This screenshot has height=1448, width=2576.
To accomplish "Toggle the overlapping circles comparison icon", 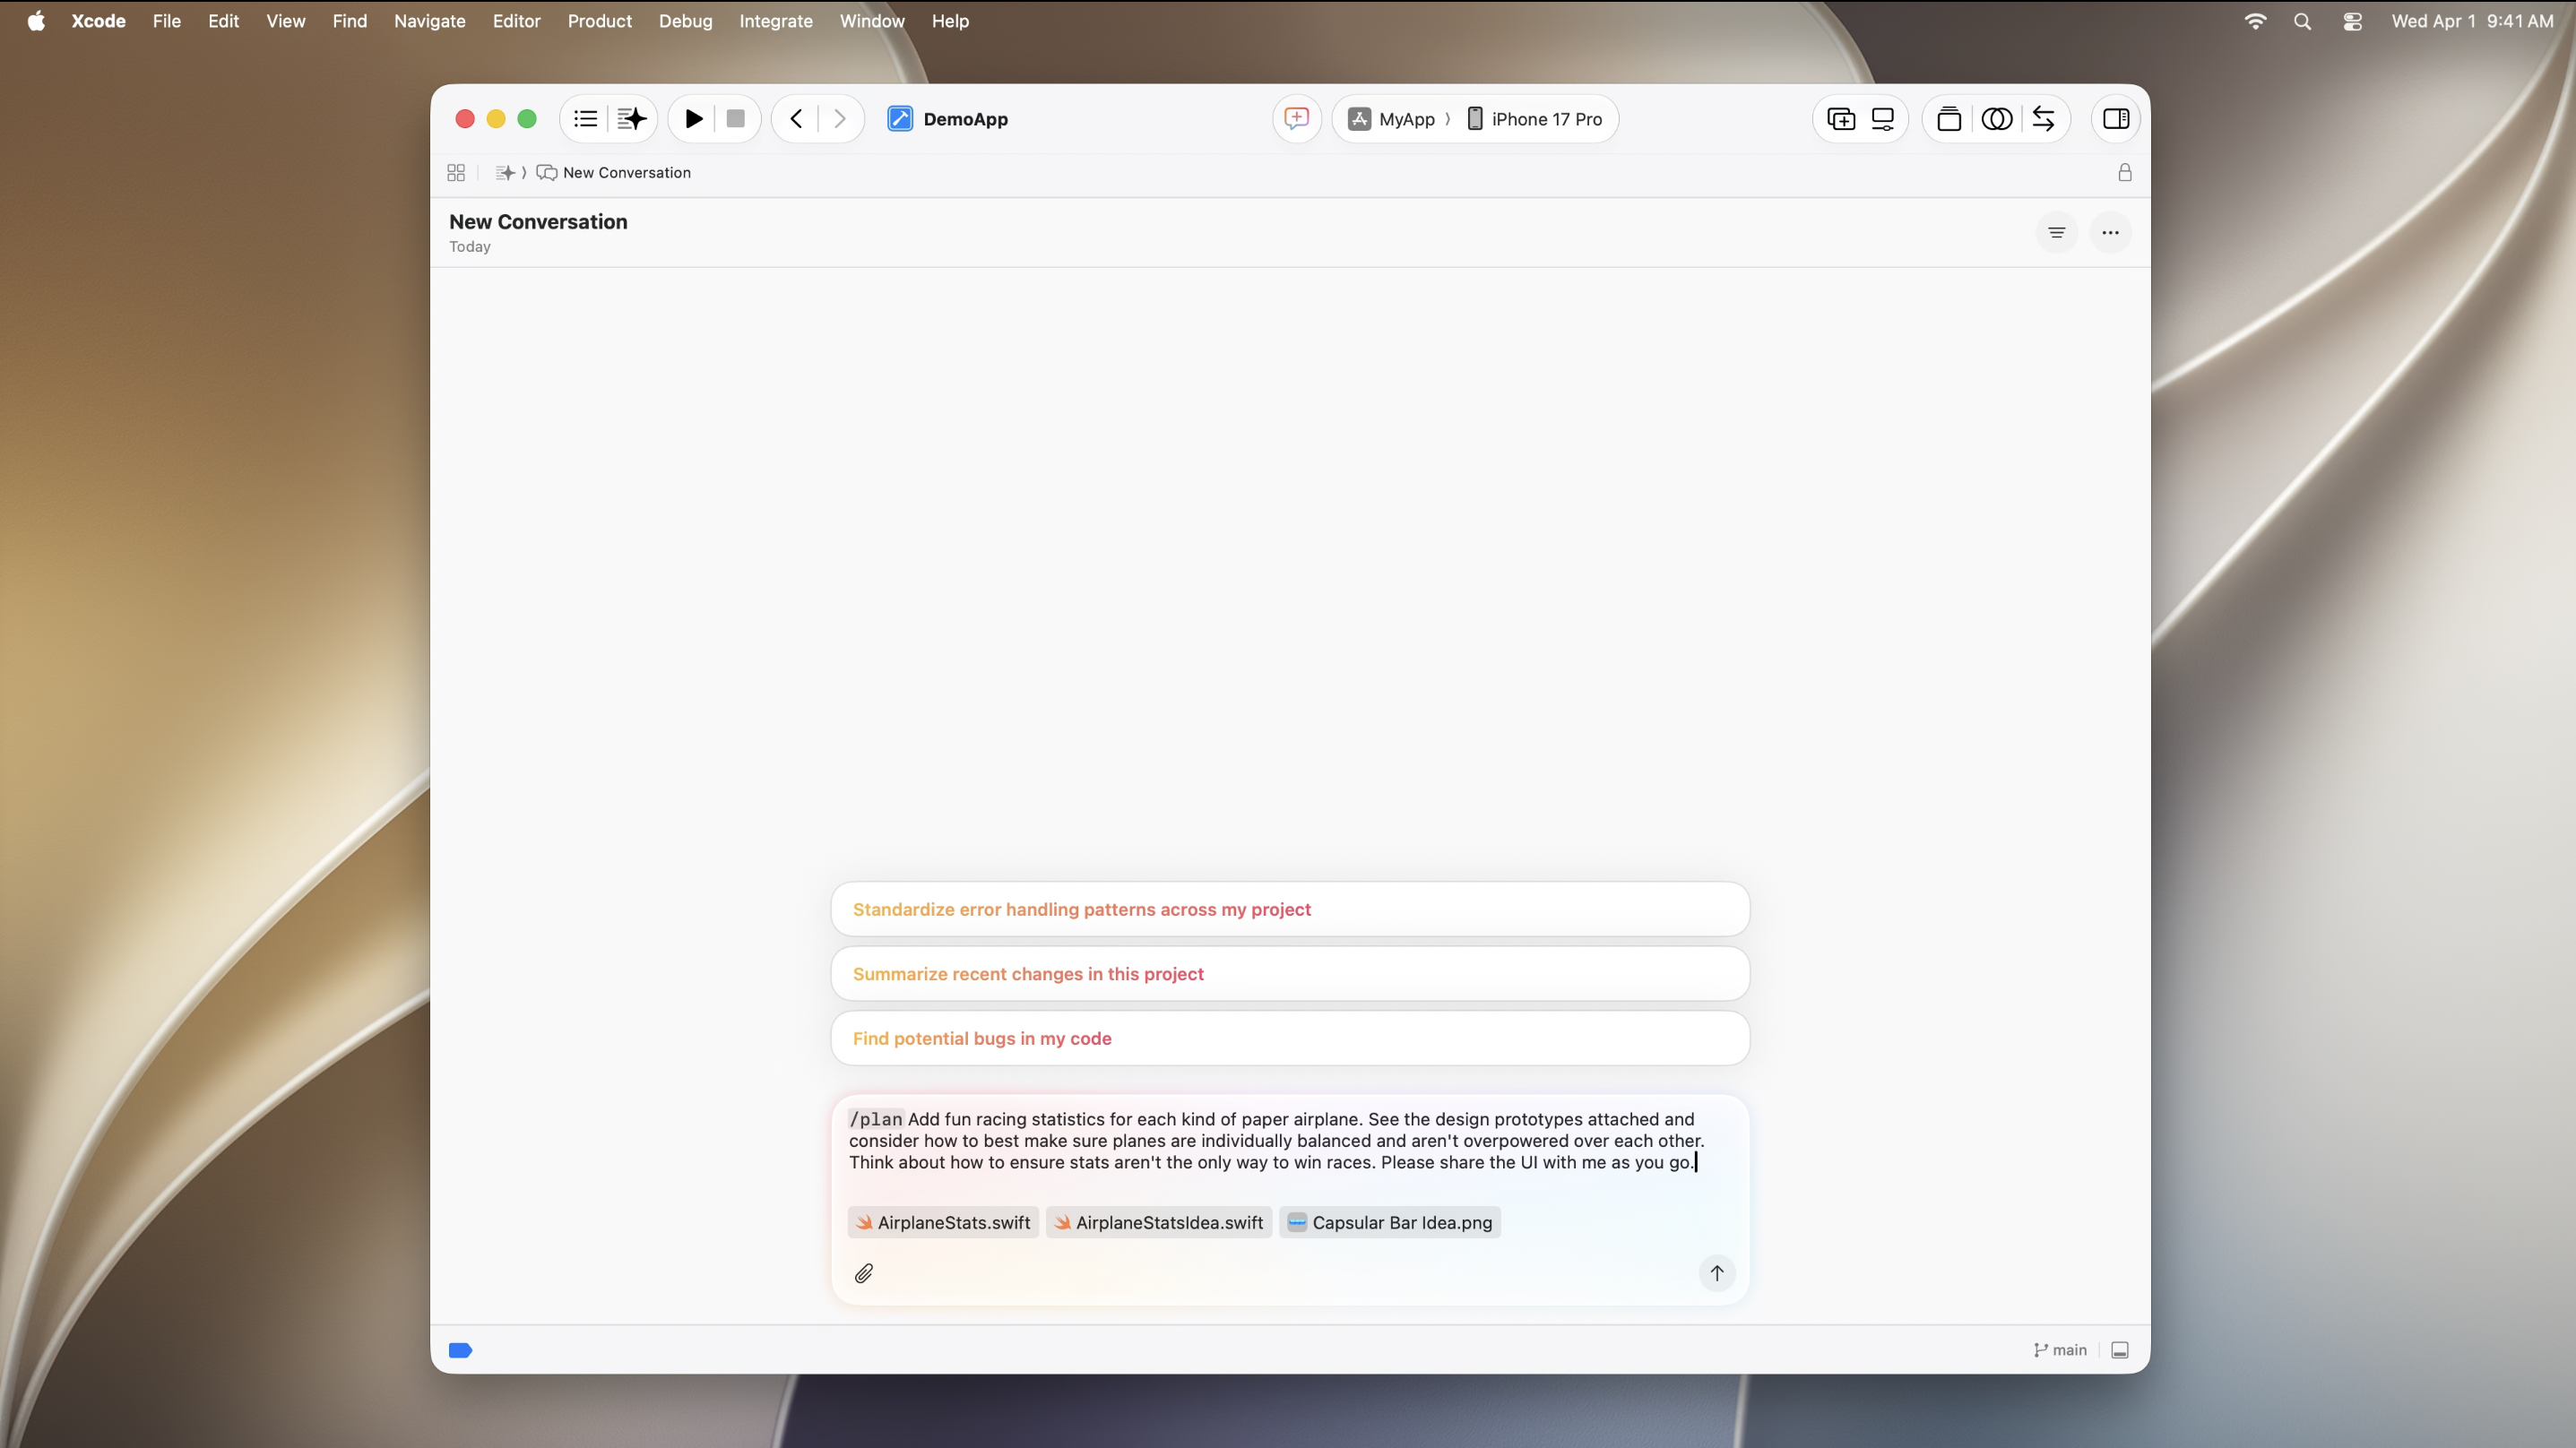I will click(1997, 119).
